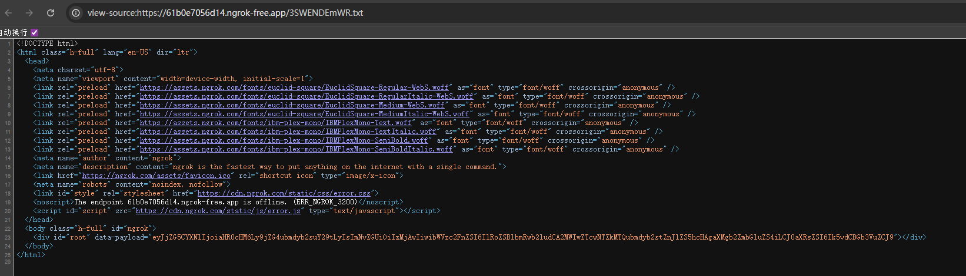Click the closing head tag line
966x276 pixels.
(x=39, y=220)
